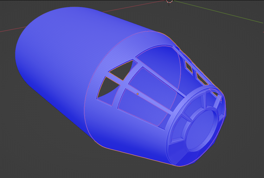Click the orange object origin dot
This screenshot has height=178, width=264.
pos(138,94)
